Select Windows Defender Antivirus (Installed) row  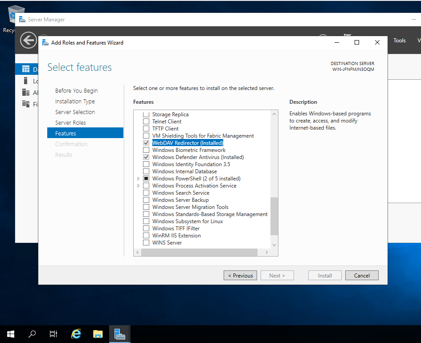[x=198, y=157]
